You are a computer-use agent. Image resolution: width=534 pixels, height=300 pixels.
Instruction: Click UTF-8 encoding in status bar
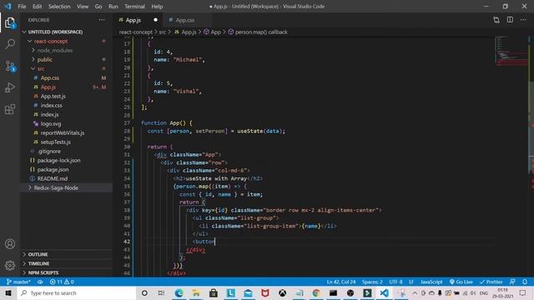click(x=395, y=282)
